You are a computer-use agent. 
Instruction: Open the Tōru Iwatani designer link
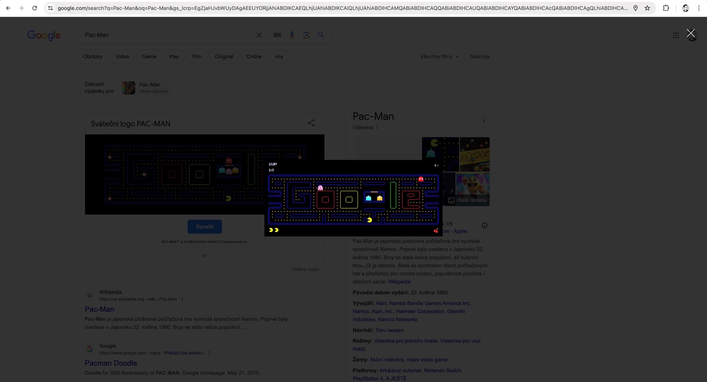pyautogui.click(x=390, y=330)
